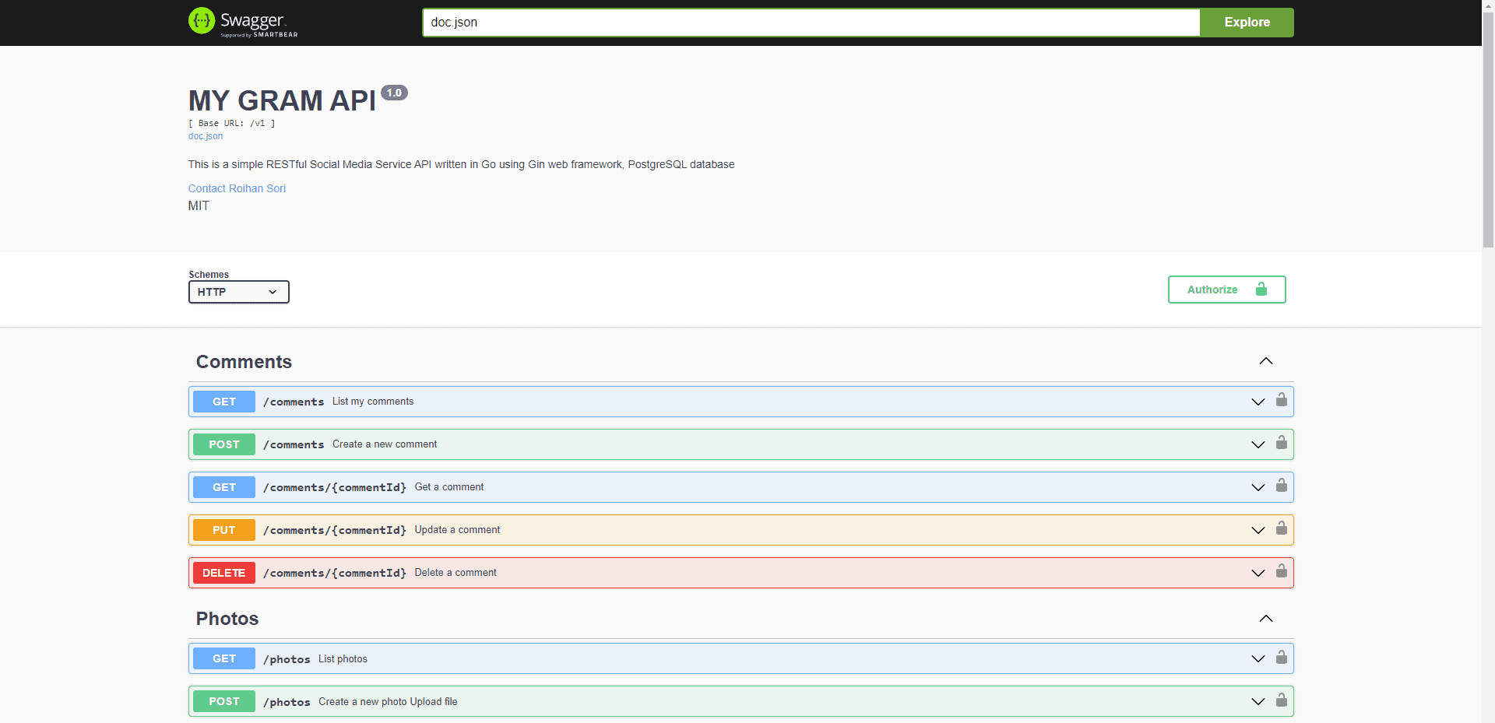Follow the Contact Roihan Sori link
This screenshot has height=723, width=1495.
237,188
